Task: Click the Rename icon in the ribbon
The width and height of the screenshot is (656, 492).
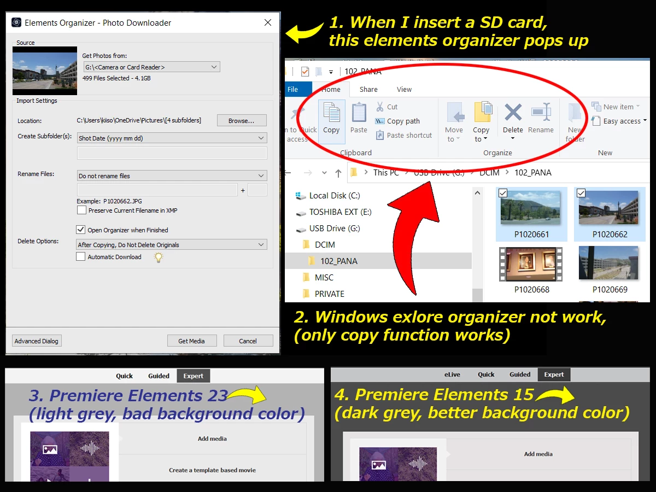Action: 541,112
